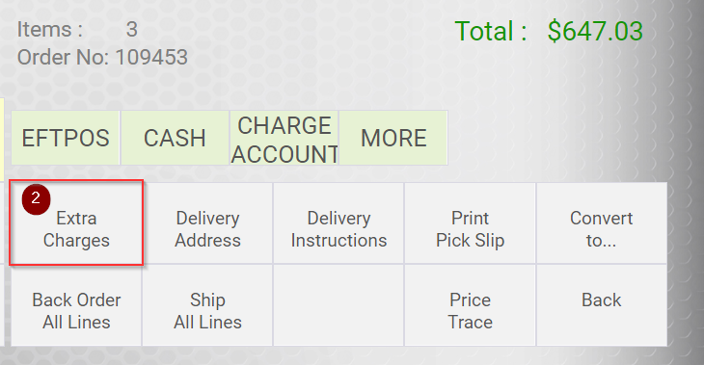Select CASH as payment method
Image resolution: width=704 pixels, height=365 pixels.
(175, 138)
